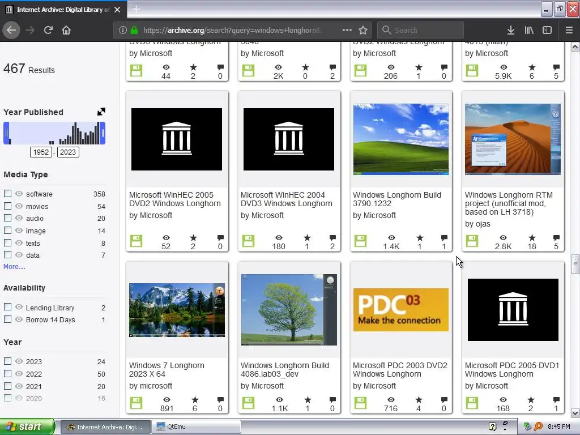
Task: Check the image media type checkbox
Action: [7, 230]
